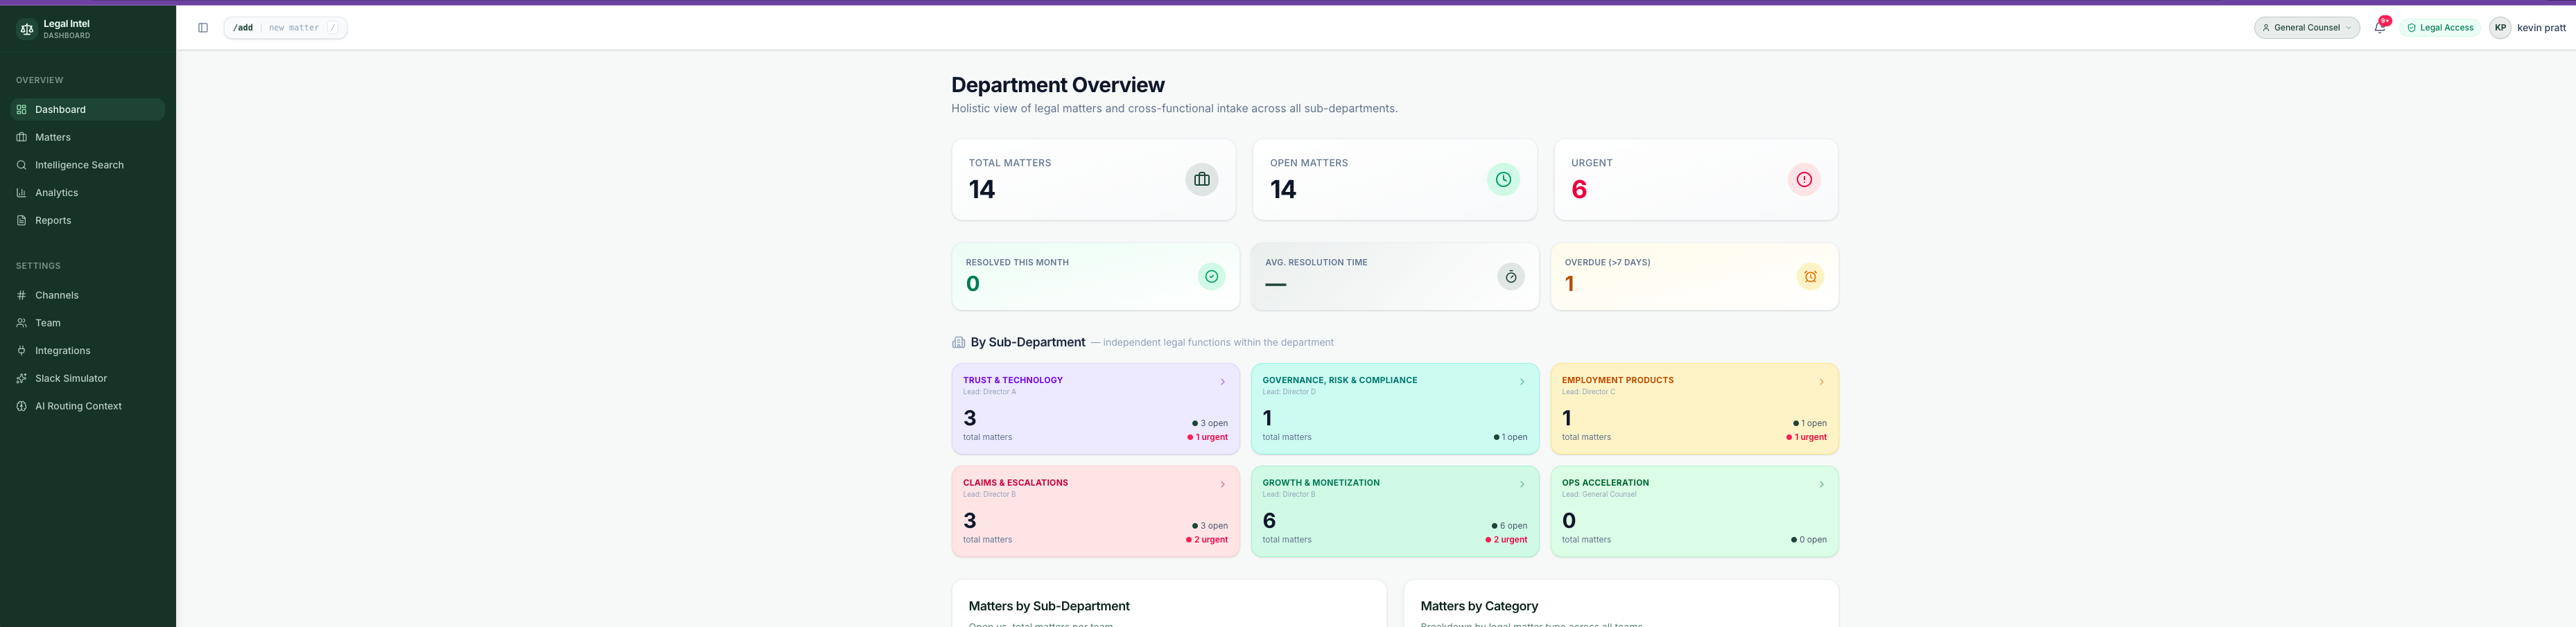This screenshot has width=2576, height=627.
Task: Click the Channels hash icon
Action: (x=21, y=295)
